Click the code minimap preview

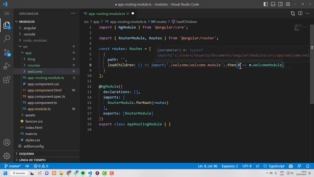301,28
